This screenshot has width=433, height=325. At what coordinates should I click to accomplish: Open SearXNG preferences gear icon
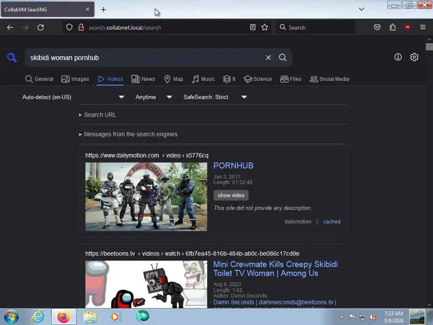pos(414,57)
